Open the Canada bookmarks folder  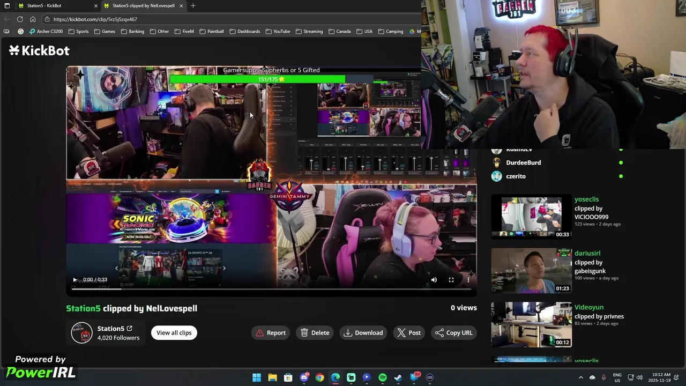339,32
